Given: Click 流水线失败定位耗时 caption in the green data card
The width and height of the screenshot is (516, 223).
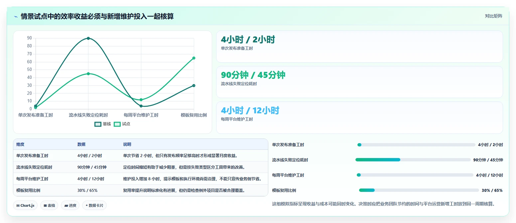Looking at the screenshot, I should [x=239, y=84].
